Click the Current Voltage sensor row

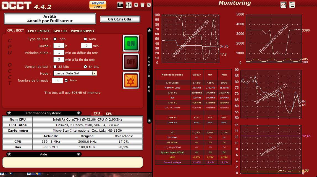[x=193, y=162]
